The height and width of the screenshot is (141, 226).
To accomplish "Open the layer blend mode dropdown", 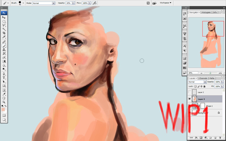I will 197,82.
